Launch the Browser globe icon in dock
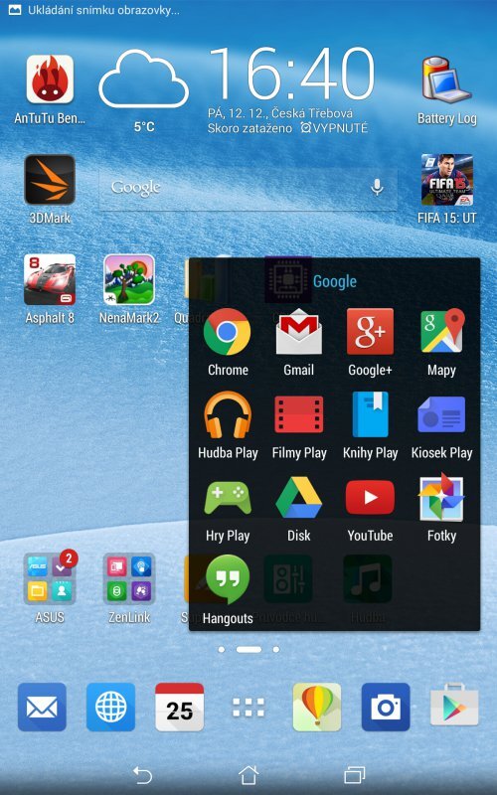This screenshot has height=795, width=497. [111, 707]
